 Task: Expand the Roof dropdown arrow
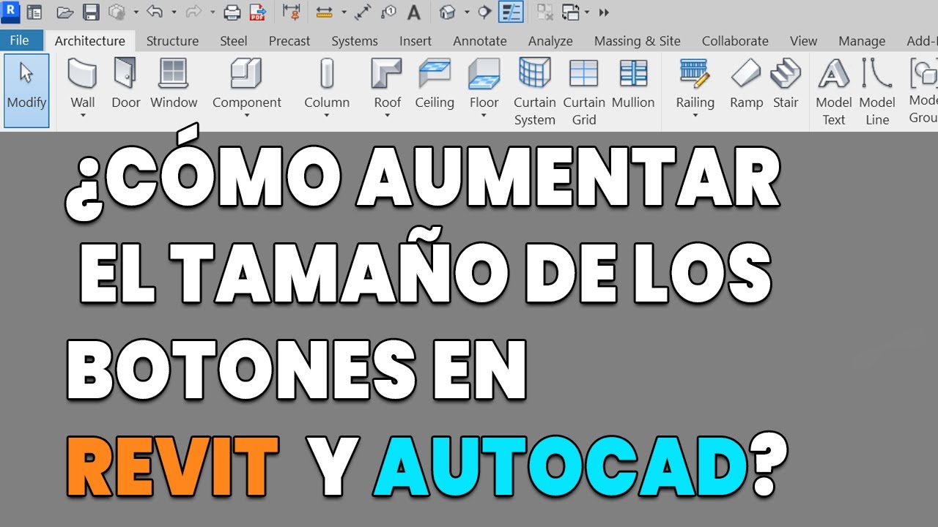pyautogui.click(x=387, y=116)
